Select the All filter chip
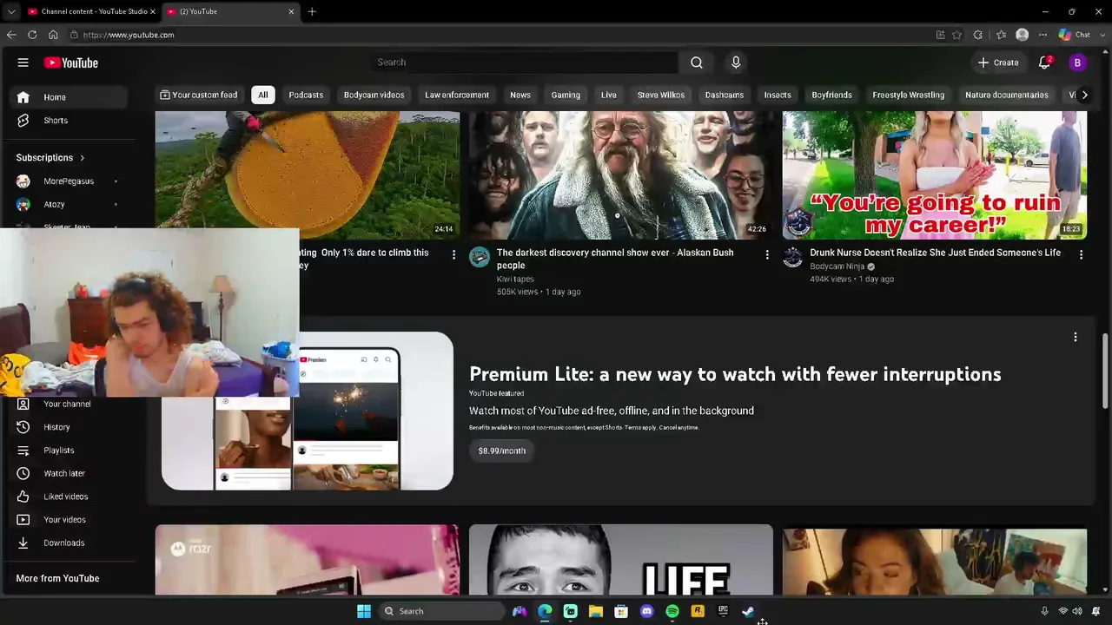 point(262,95)
